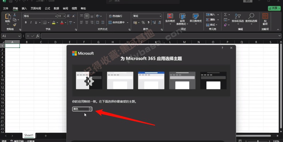Open the font size dropdown showing 11

click(x=64, y=16)
